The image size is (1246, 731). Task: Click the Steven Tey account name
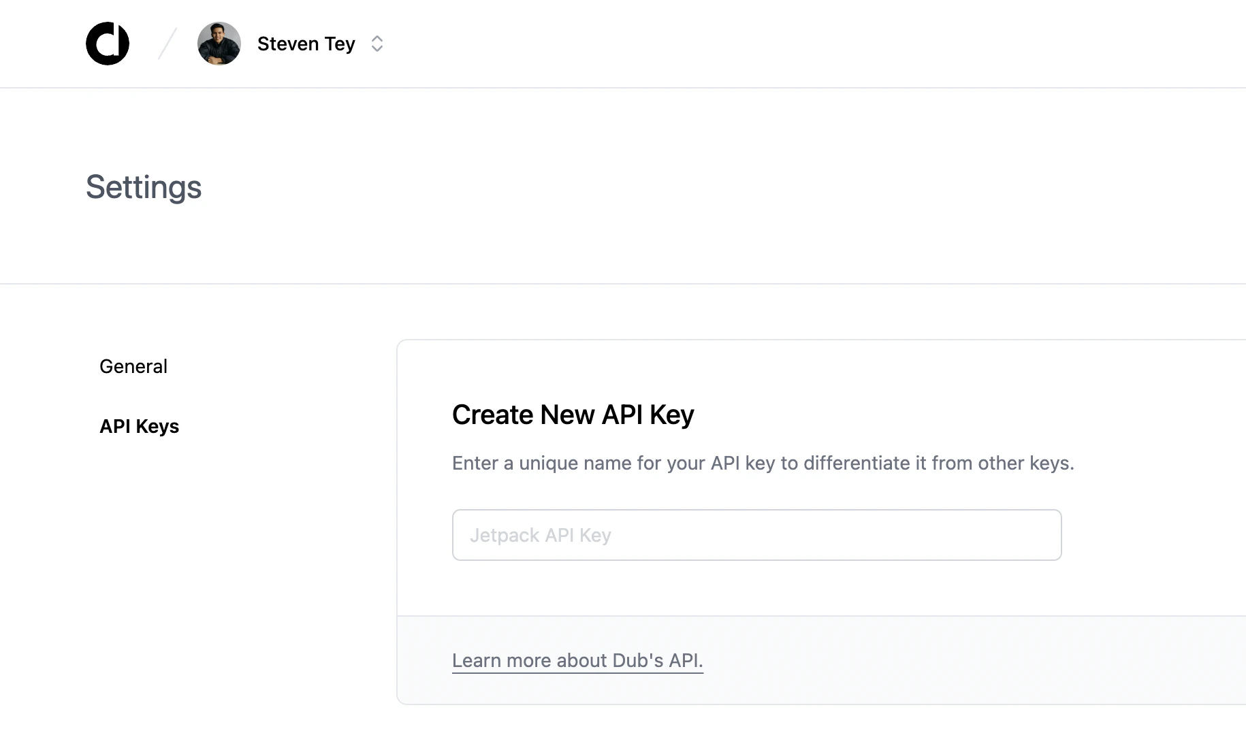coord(305,43)
